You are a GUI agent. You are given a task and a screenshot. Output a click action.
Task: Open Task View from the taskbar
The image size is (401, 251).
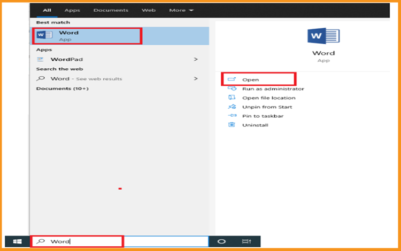pyautogui.click(x=246, y=241)
